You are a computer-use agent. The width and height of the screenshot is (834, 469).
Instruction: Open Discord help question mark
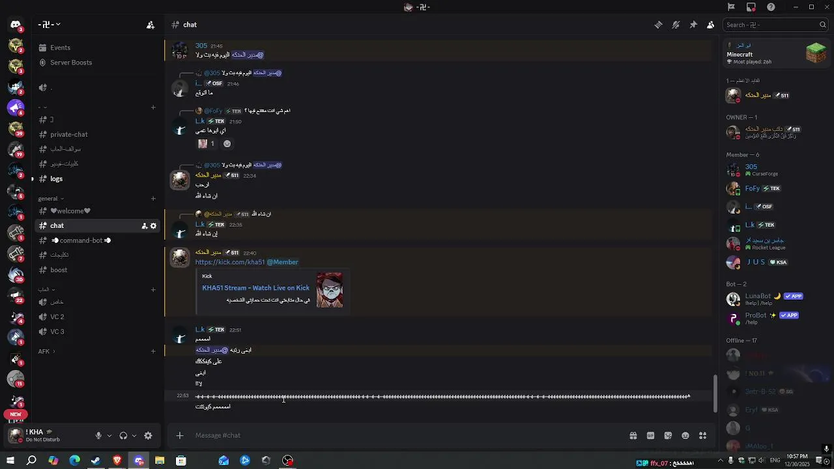click(x=771, y=7)
